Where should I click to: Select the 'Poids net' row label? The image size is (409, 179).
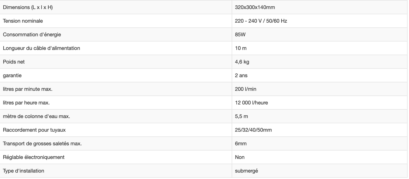point(14,62)
